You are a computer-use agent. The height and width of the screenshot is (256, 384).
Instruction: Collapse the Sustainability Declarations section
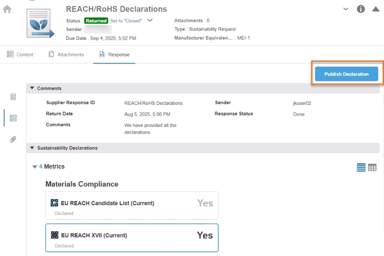(32, 148)
